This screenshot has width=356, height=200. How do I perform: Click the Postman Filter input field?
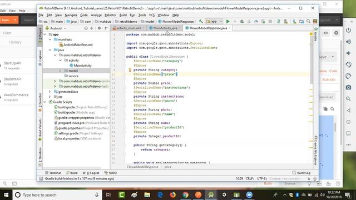(17, 33)
